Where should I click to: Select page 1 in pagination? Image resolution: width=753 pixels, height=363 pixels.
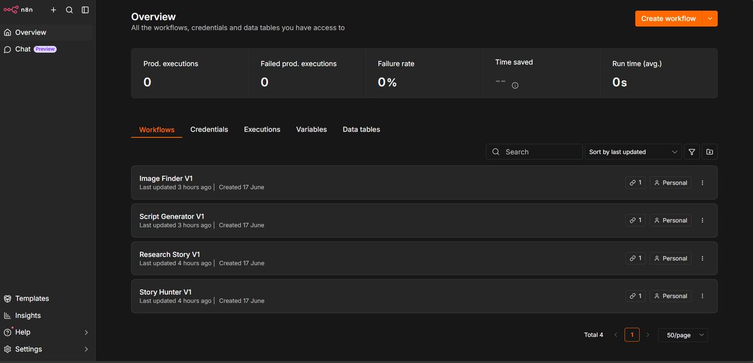click(632, 335)
